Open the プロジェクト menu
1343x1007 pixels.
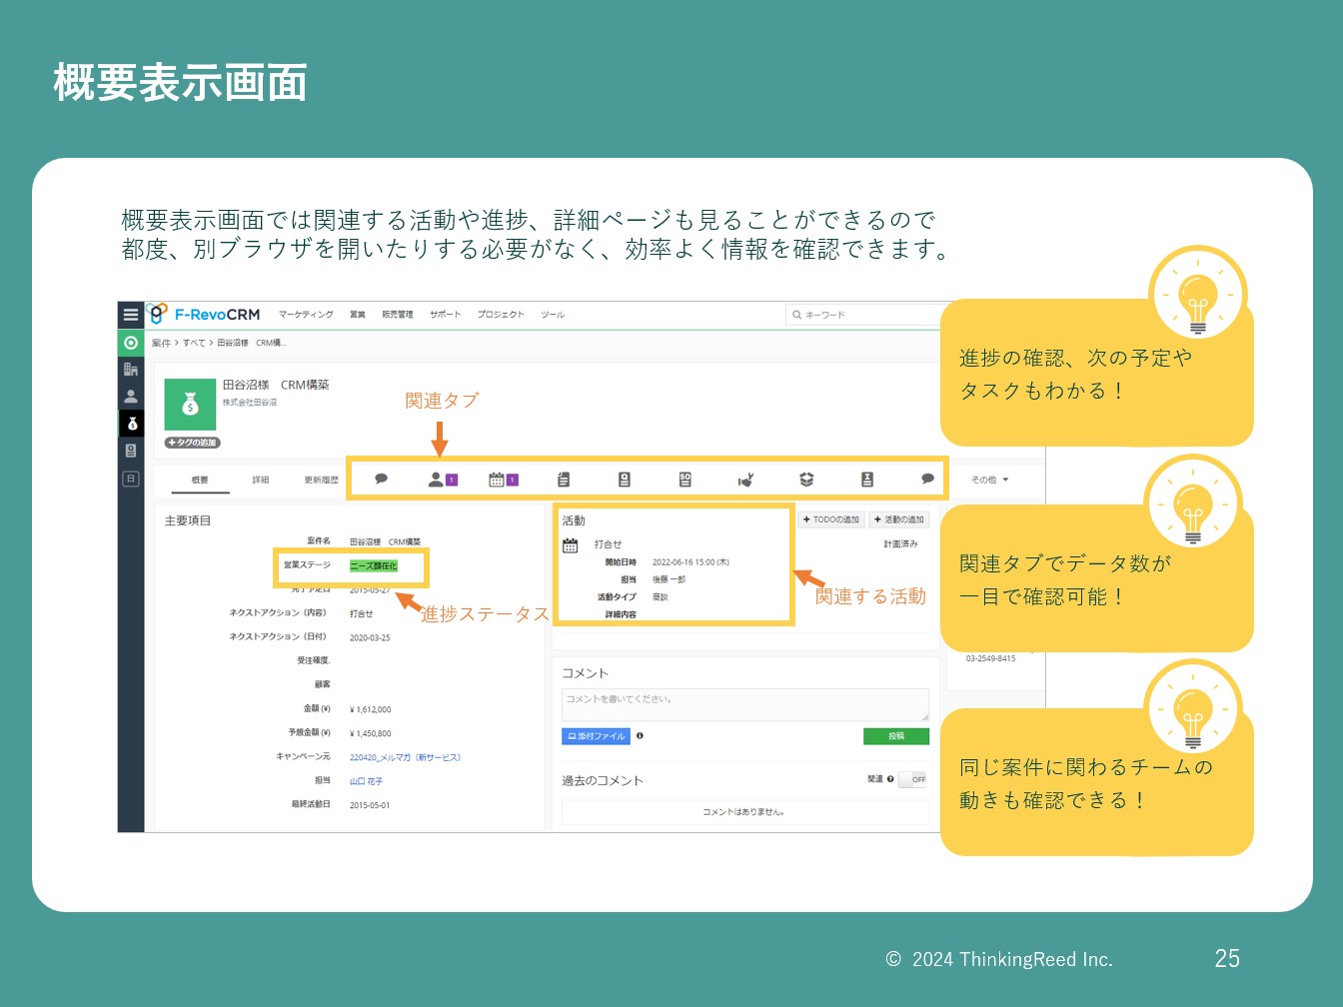[x=501, y=315]
